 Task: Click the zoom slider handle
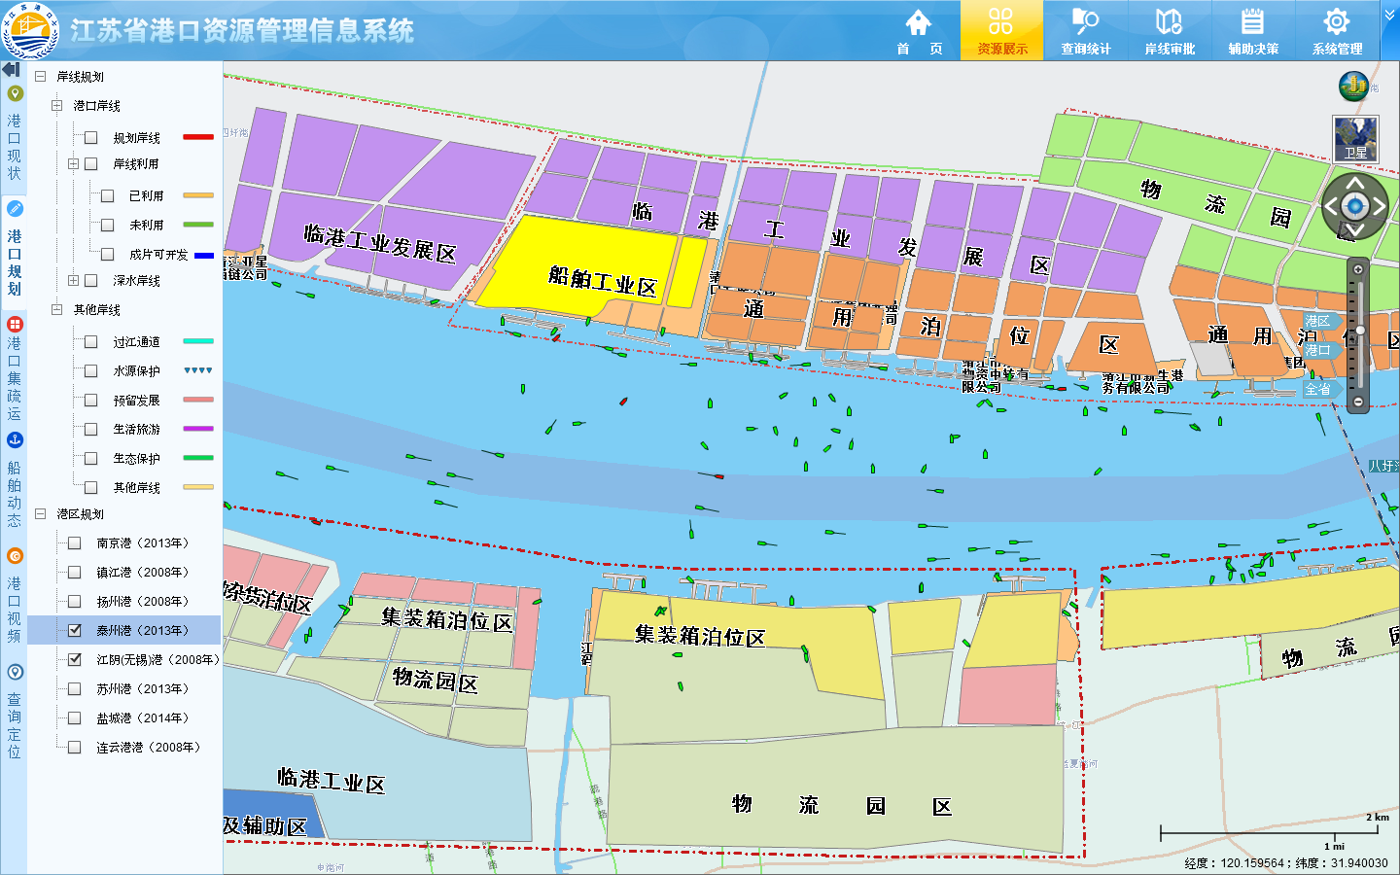click(1359, 331)
